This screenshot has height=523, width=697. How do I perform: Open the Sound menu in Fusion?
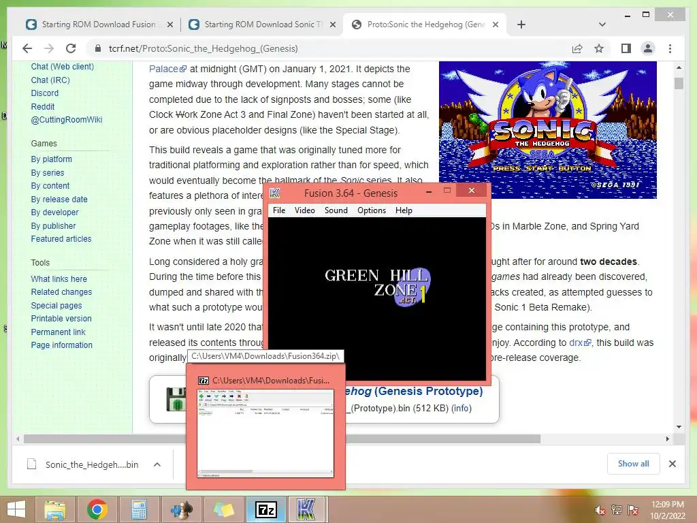[x=336, y=210]
